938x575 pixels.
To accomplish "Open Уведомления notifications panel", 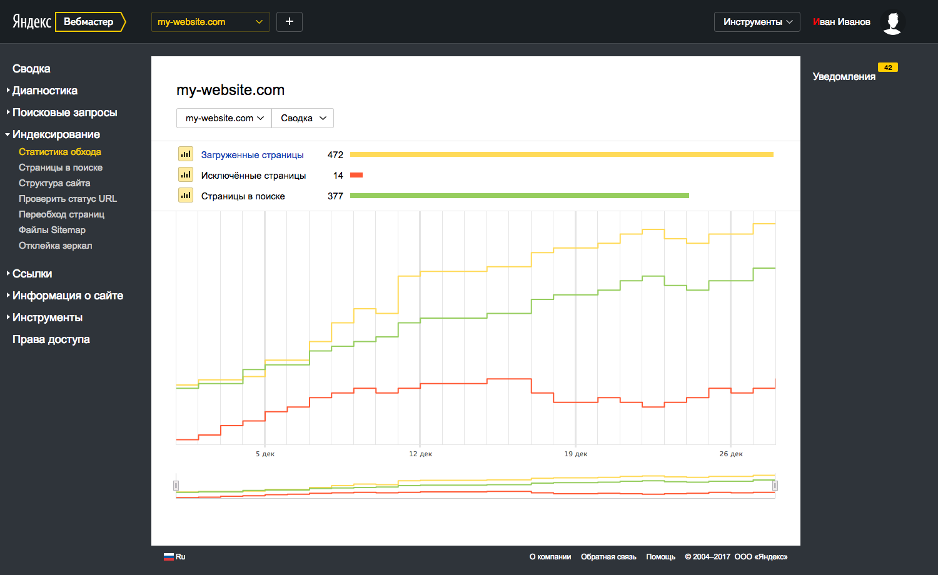I will pyautogui.click(x=844, y=76).
